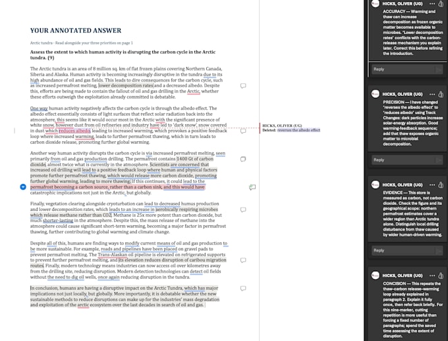Click the CONCISION comment body text
This screenshot has height=341, width=448.
pyautogui.click(x=413, y=309)
